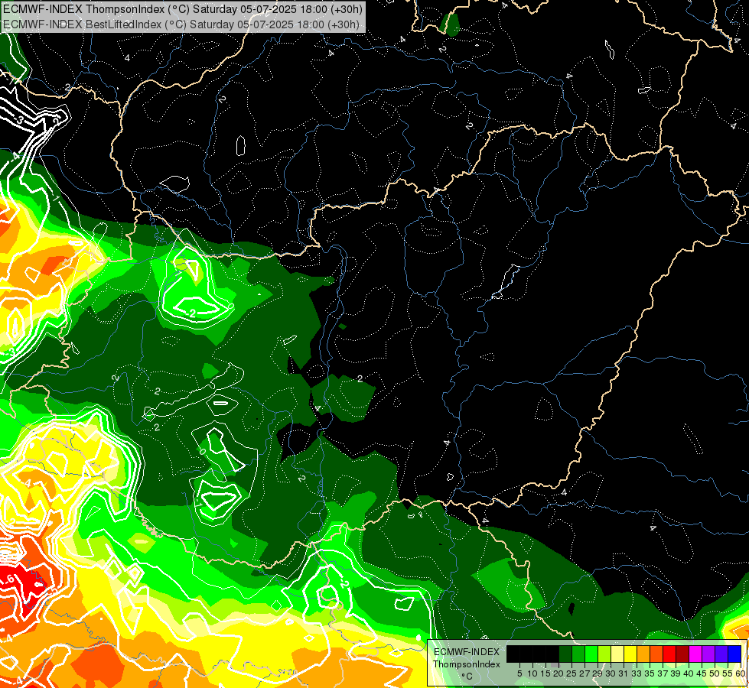Image resolution: width=749 pixels, height=688 pixels.
Task: Click the legend tick value 5
Action: 519,673
